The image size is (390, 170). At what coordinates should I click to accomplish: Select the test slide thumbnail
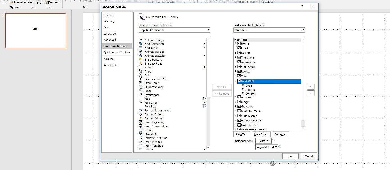click(35, 31)
